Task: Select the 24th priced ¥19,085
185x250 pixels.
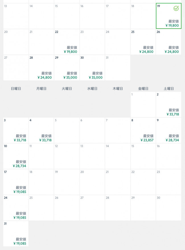Action: [x=16, y=208]
